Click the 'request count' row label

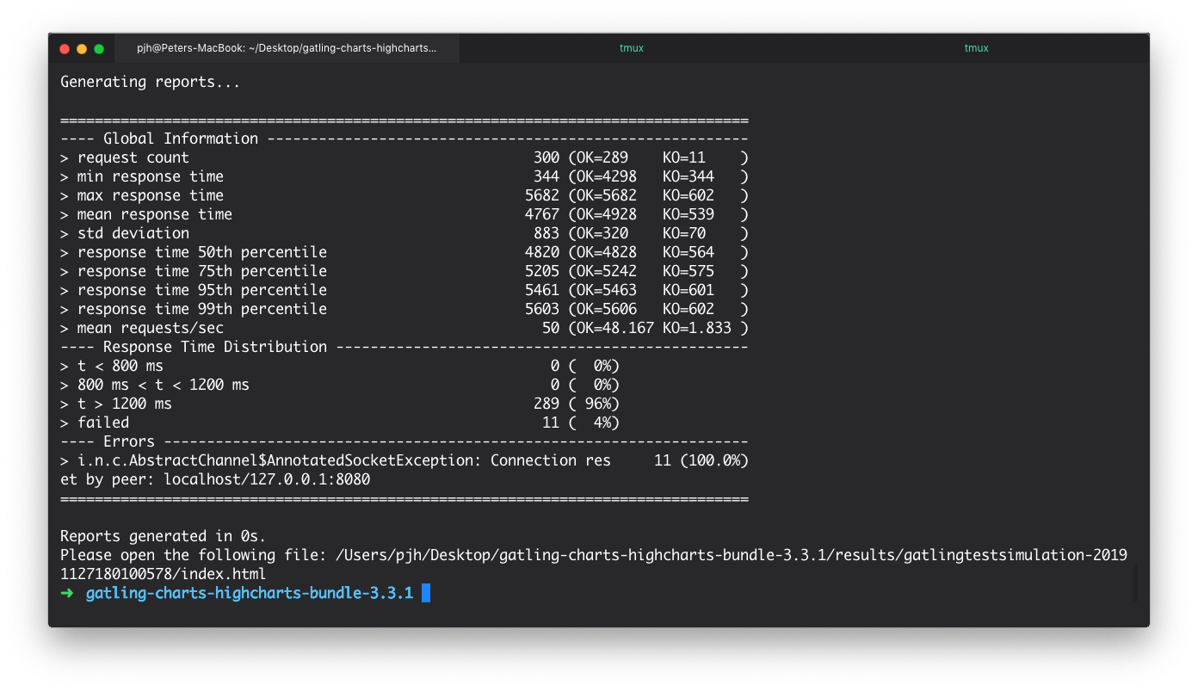pyautogui.click(x=133, y=157)
